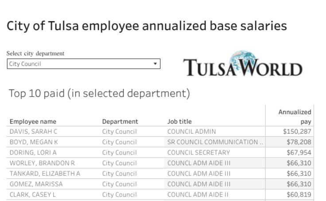Click the City of Tulsa salaries title

tap(147, 26)
